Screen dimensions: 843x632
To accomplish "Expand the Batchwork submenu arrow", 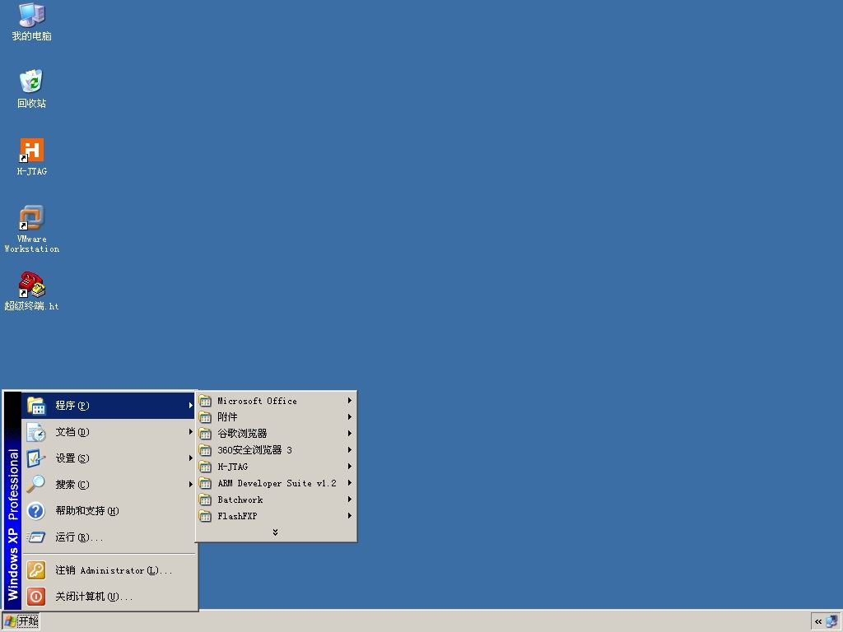I will (349, 500).
